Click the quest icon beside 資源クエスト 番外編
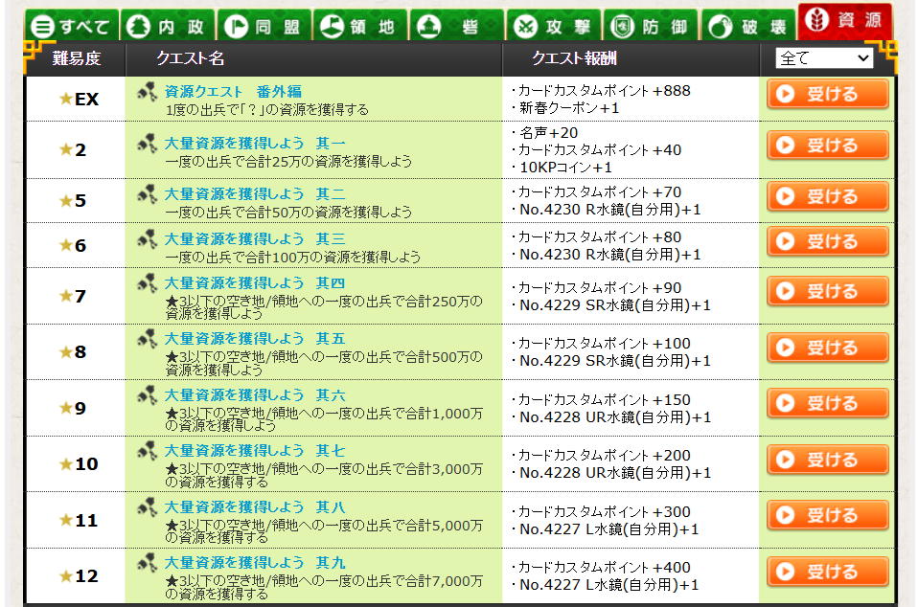This screenshot has width=918, height=607. click(147, 92)
